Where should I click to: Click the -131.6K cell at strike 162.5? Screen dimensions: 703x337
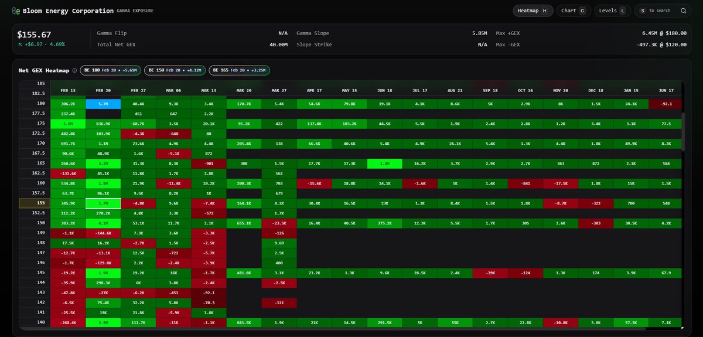pyautogui.click(x=68, y=173)
